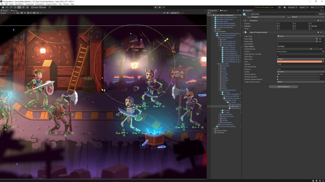Toggle the Static checkbox
The image size is (325, 182).
317,14
